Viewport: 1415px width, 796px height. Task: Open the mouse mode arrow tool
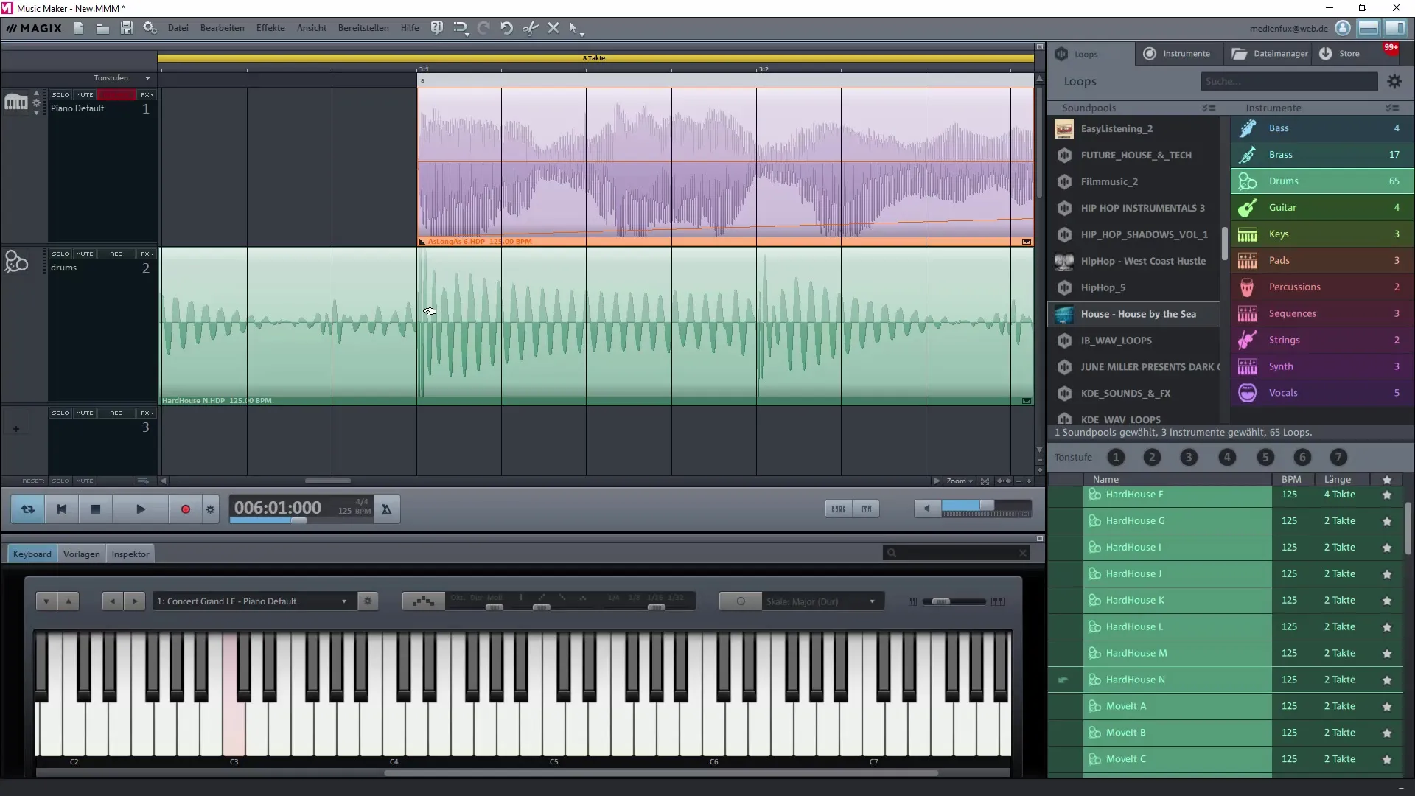coord(576,29)
